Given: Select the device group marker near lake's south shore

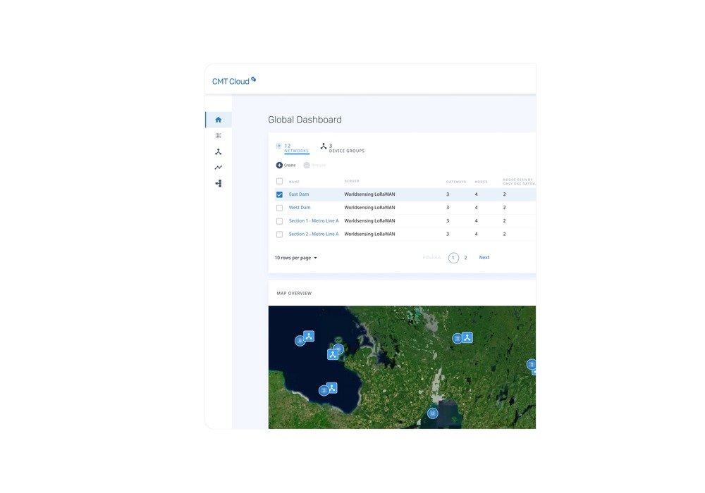Looking at the screenshot, I should tap(332, 387).
